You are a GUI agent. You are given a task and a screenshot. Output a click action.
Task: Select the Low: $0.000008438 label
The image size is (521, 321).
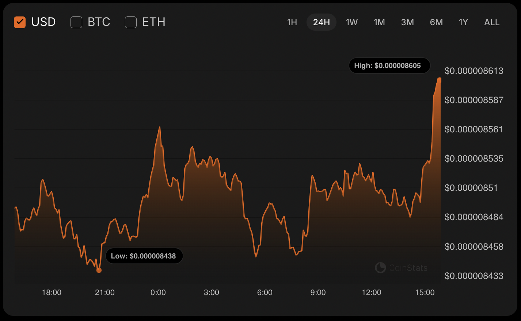144,256
